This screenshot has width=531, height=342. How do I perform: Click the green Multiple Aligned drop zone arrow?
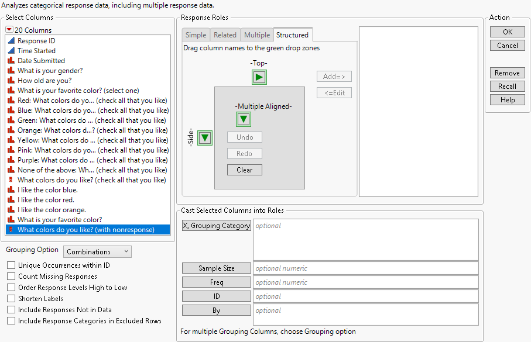(243, 119)
